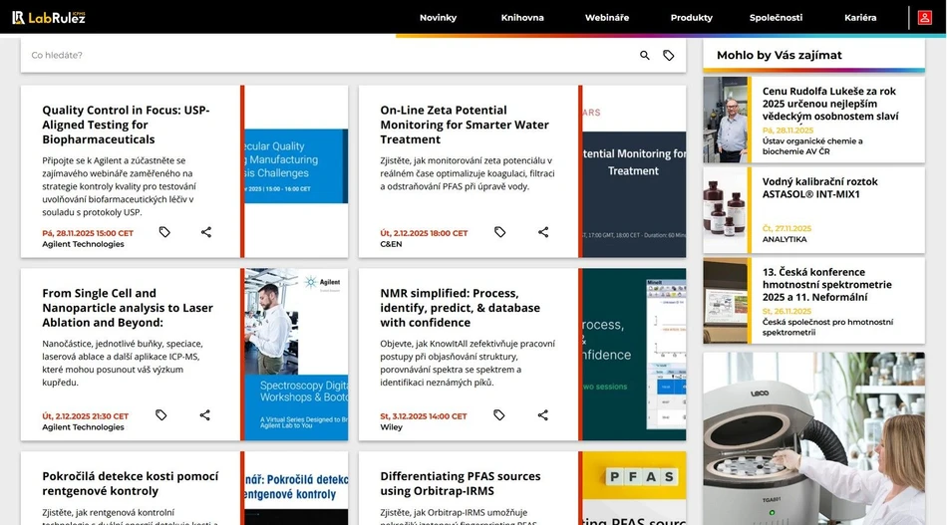Go to the Webináře section
Screen dimensions: 947x525
607,18
